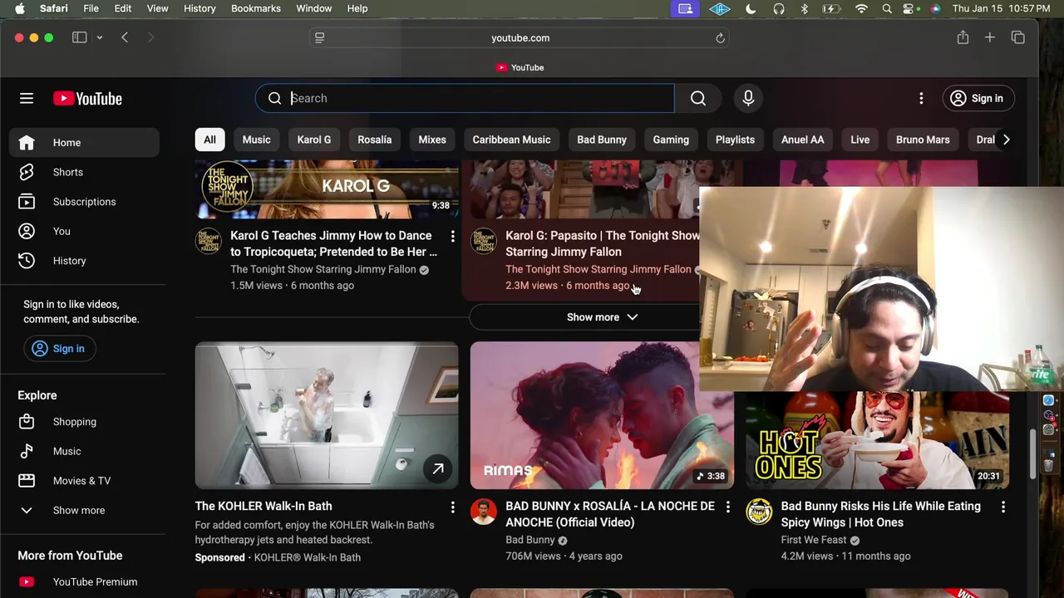Open the Bookmarks menu
1064x598 pixels.
coord(256,8)
